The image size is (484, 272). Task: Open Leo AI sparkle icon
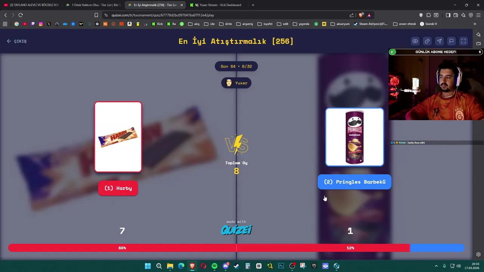tap(463, 15)
